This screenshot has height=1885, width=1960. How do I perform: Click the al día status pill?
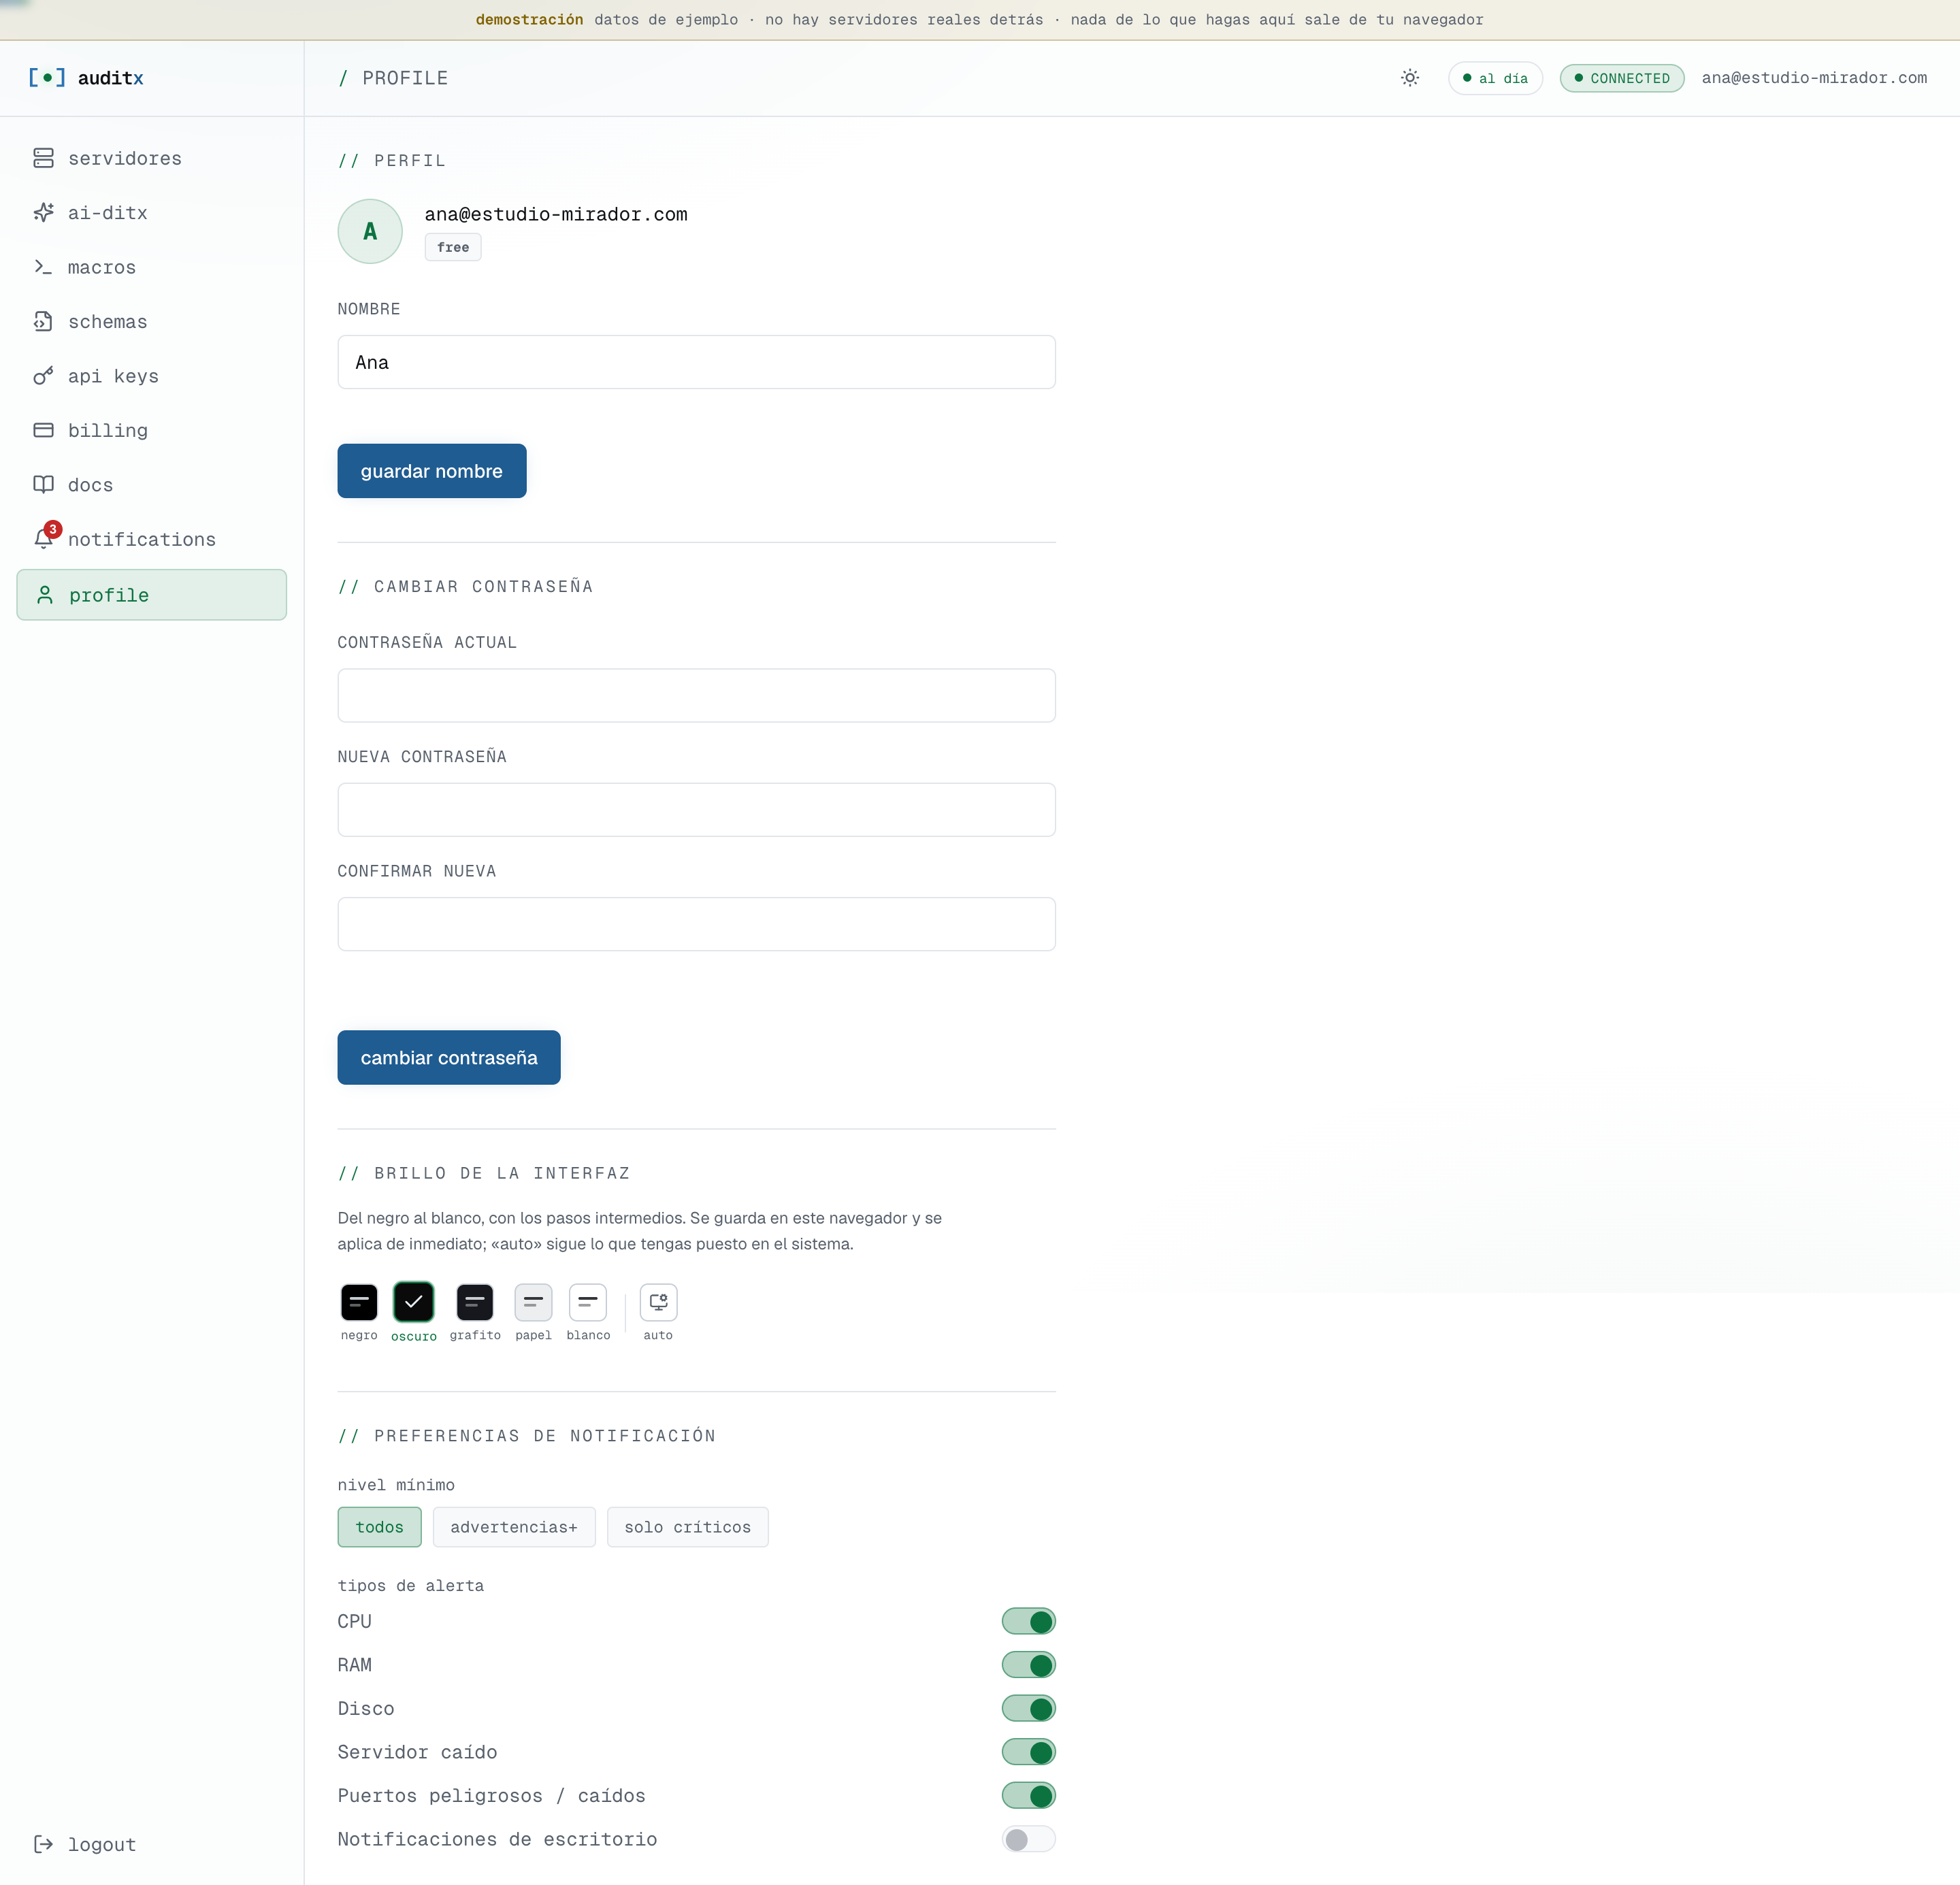coord(1495,78)
